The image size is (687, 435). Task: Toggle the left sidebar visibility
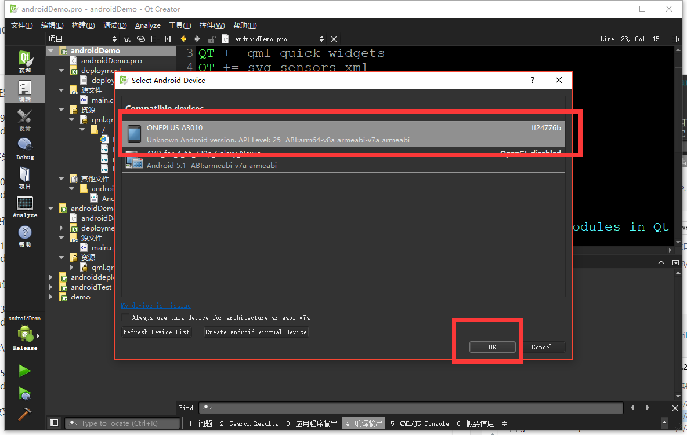coord(55,423)
